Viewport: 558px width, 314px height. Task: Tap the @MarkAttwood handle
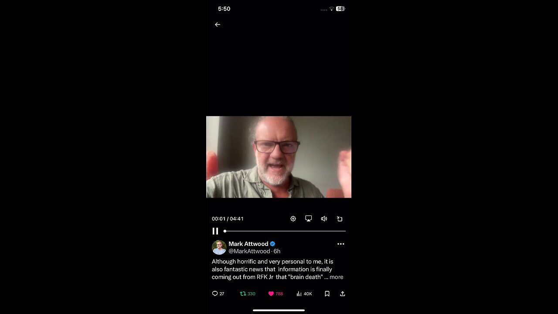tap(249, 251)
